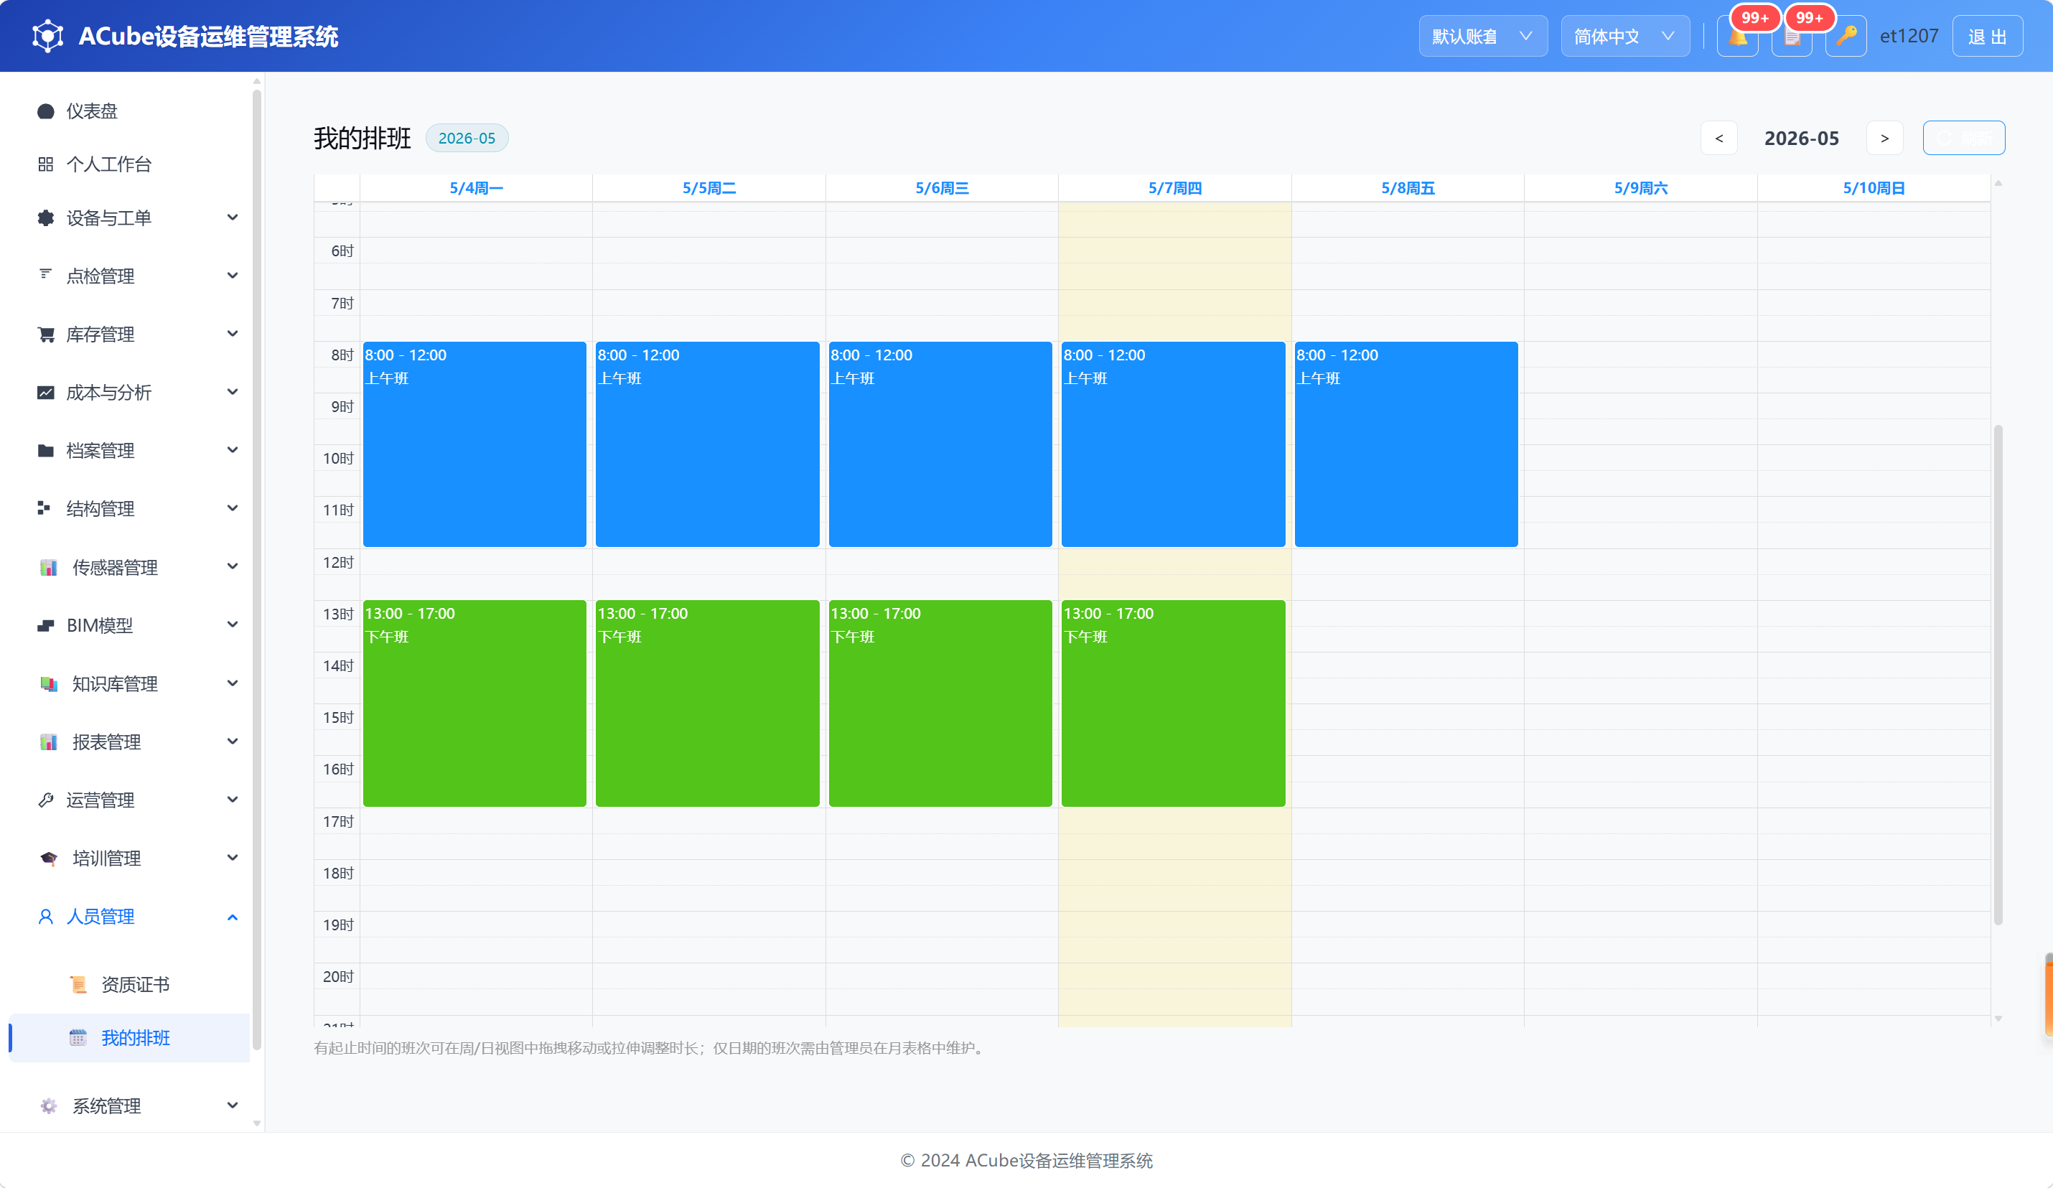This screenshot has height=1188, width=2053.
Task: Click the 5/7周四 column header
Action: [1175, 188]
